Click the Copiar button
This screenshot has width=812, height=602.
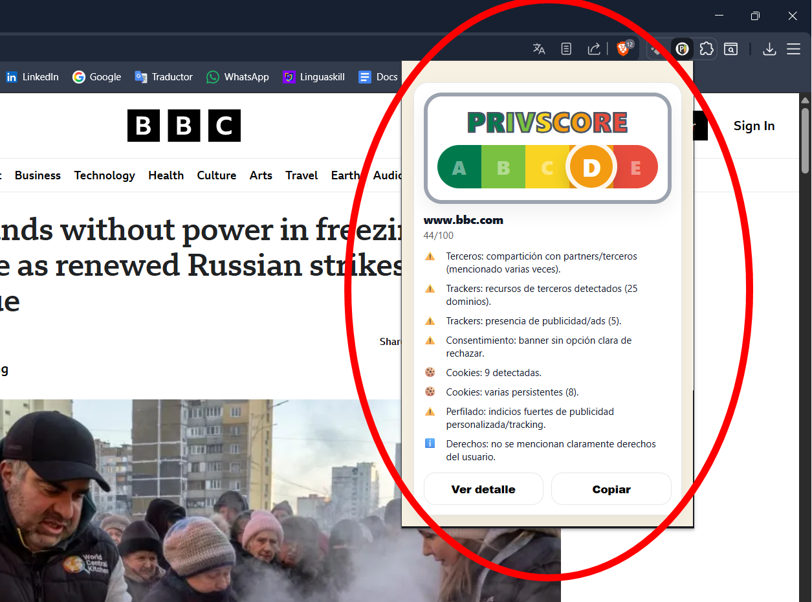[611, 489]
